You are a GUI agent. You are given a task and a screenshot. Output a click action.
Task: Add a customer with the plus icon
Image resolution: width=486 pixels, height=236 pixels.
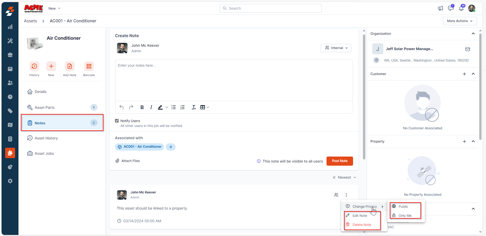click(x=464, y=74)
